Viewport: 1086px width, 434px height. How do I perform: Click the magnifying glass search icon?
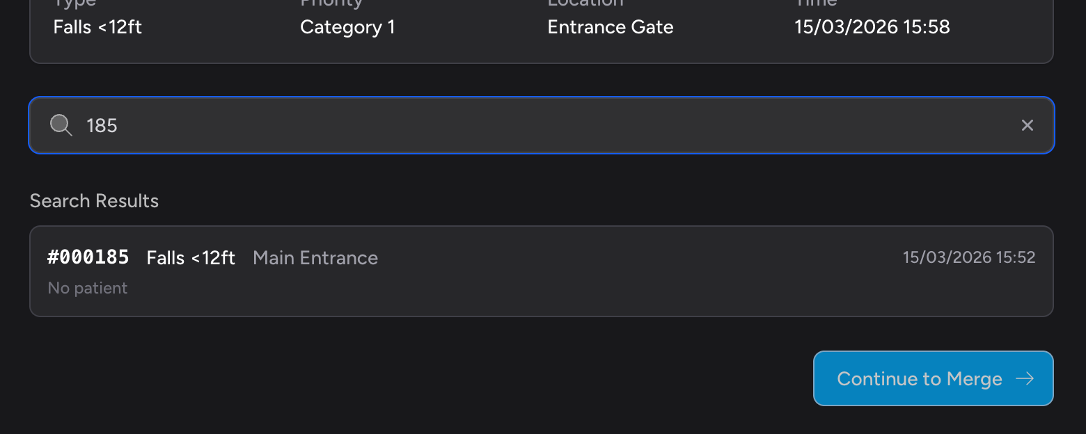pos(61,125)
